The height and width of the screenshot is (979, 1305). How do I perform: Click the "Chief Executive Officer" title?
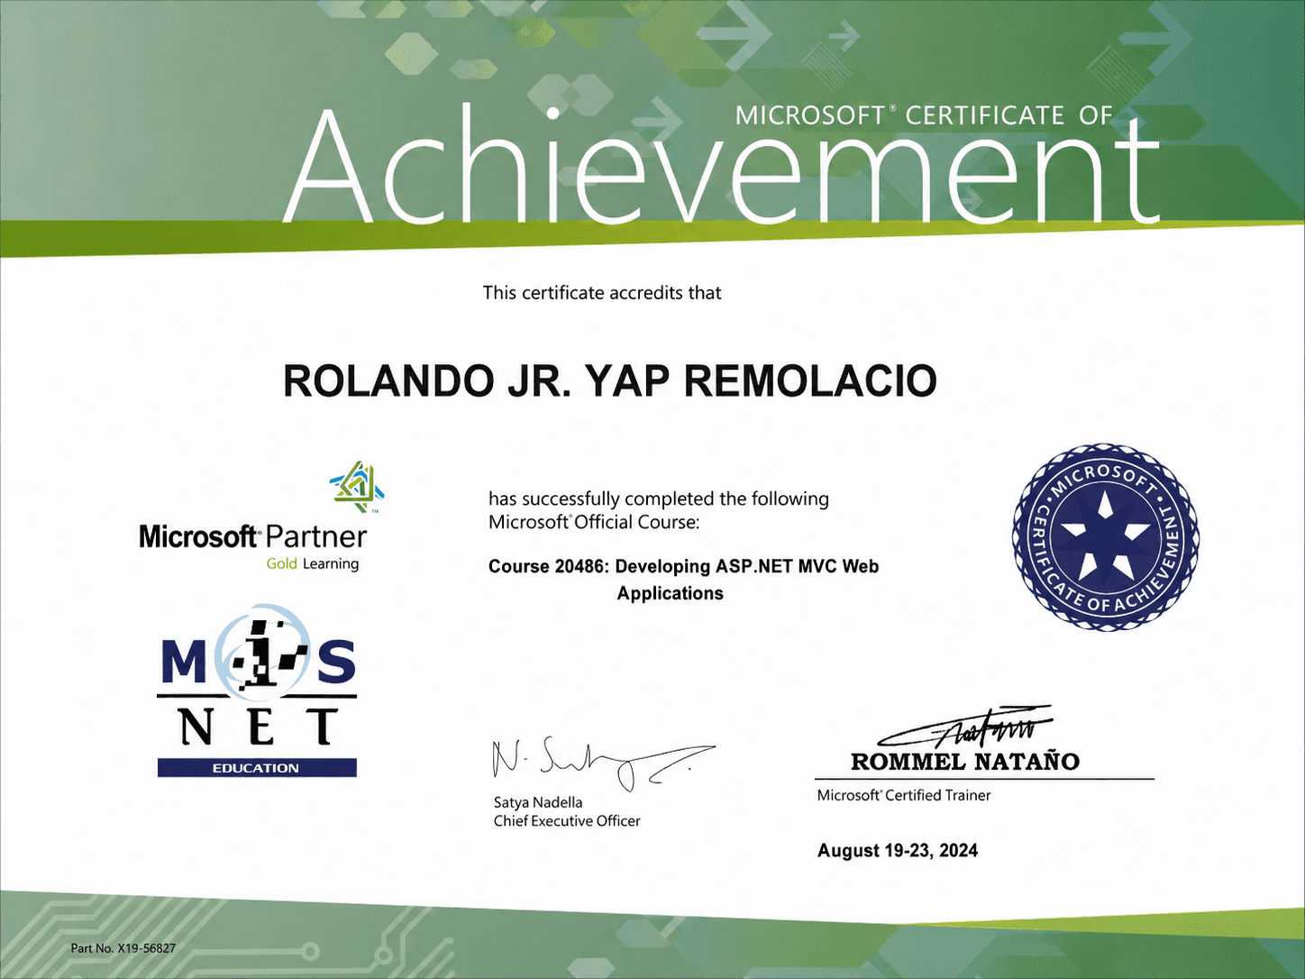point(567,821)
